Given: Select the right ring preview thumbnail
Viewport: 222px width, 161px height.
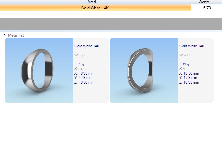Looking at the screenshot, I should (144, 70).
